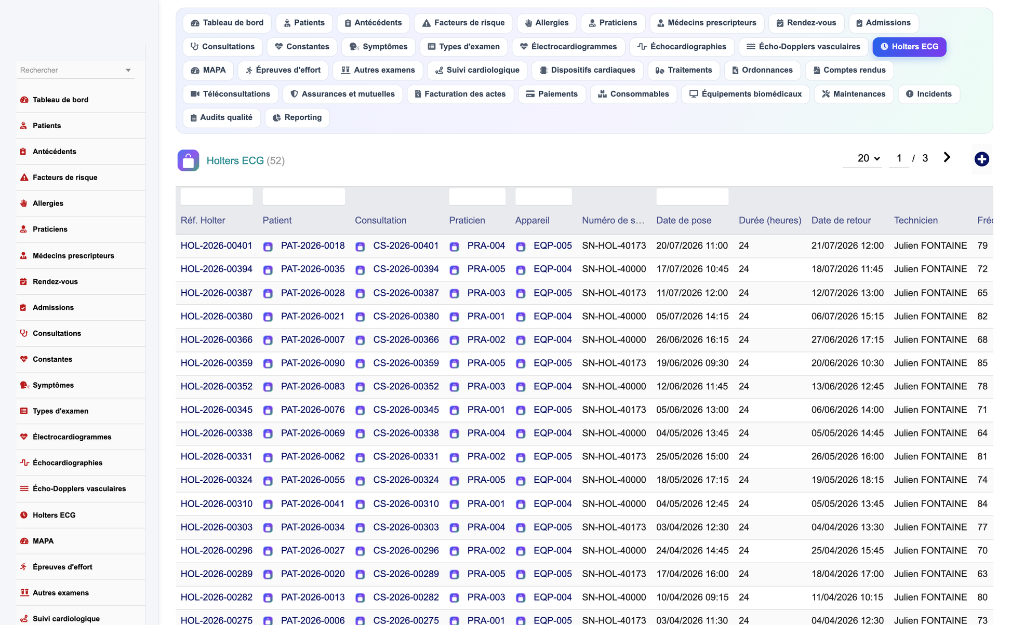This screenshot has height=625, width=1011.
Task: Click the equipment icon beside EQP-004 in HOL-2026-00380 row
Action: click(x=521, y=317)
